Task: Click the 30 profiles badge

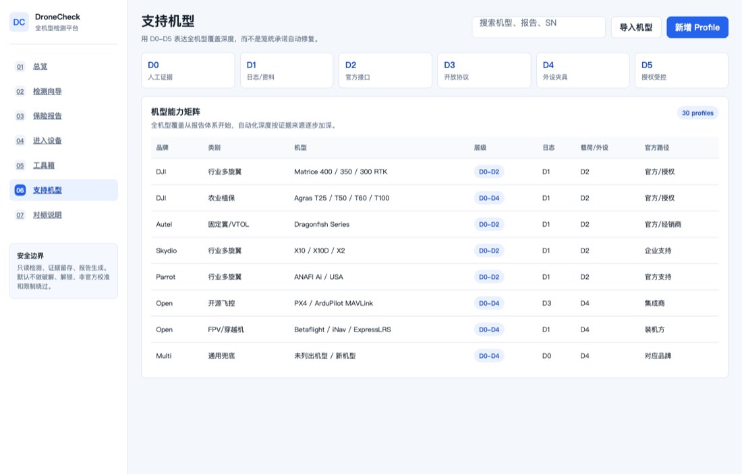Action: 697,113
